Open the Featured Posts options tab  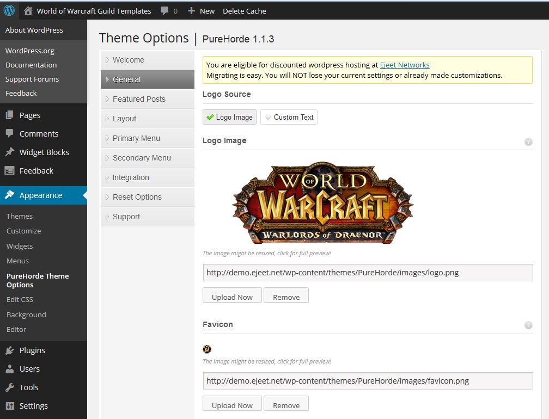(x=148, y=99)
